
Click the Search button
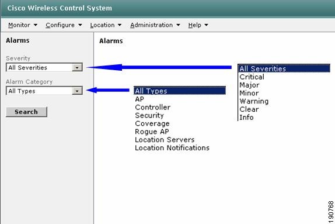[26, 112]
